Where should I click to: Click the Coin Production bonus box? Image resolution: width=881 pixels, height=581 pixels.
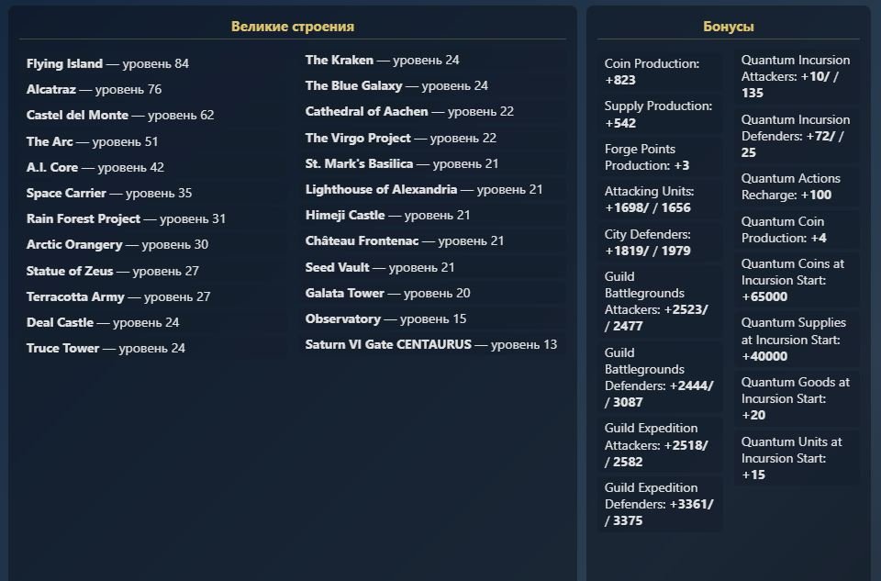coord(659,73)
